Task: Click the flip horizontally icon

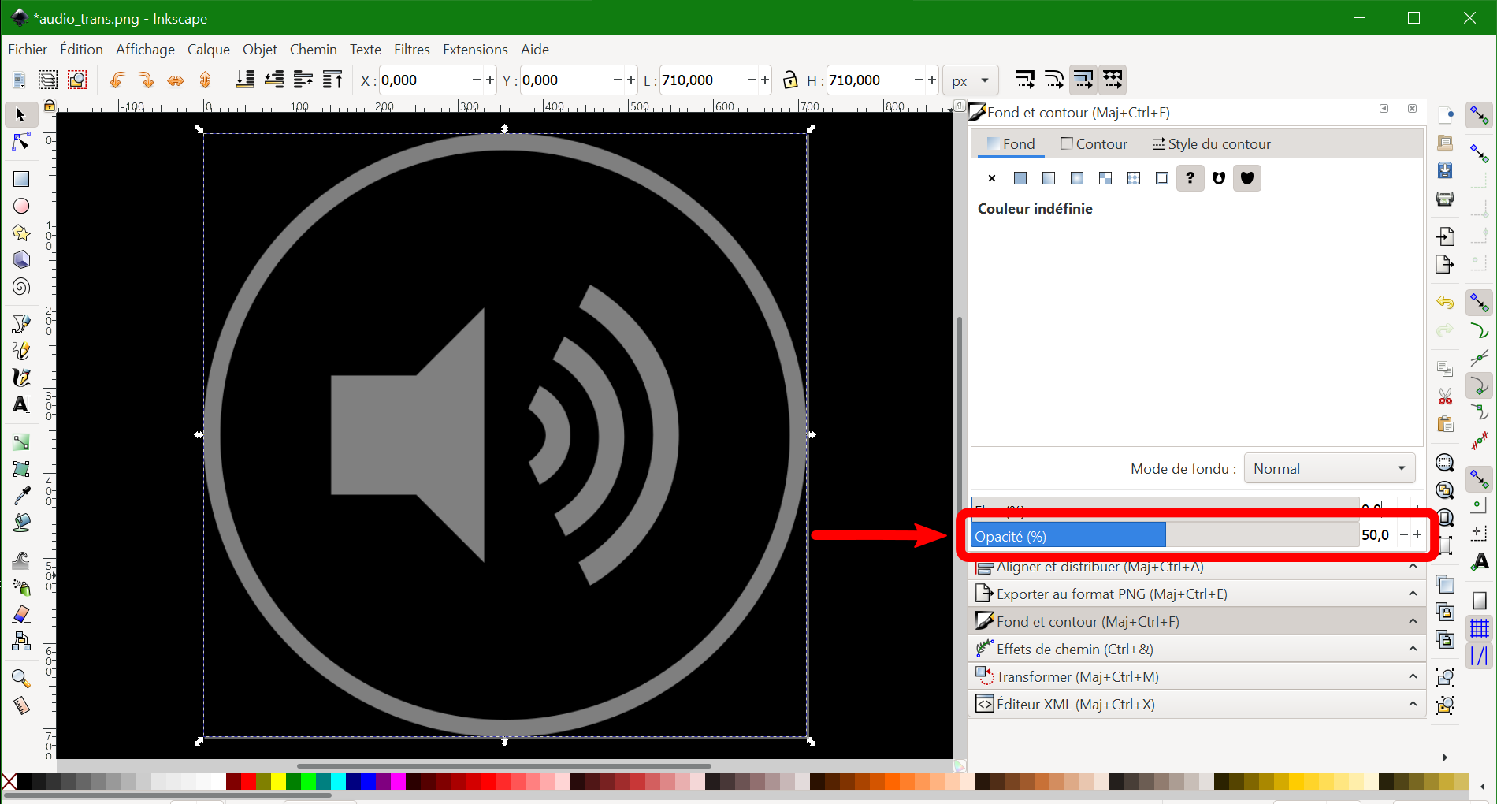Action: point(176,80)
